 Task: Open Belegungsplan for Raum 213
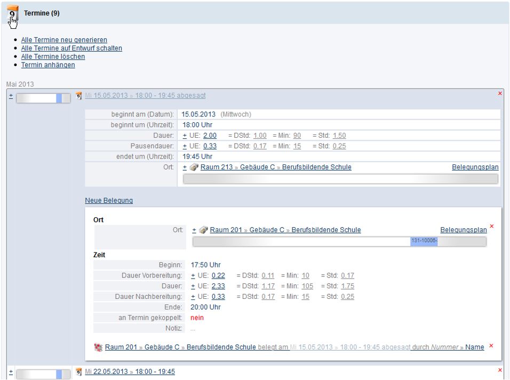(475, 167)
